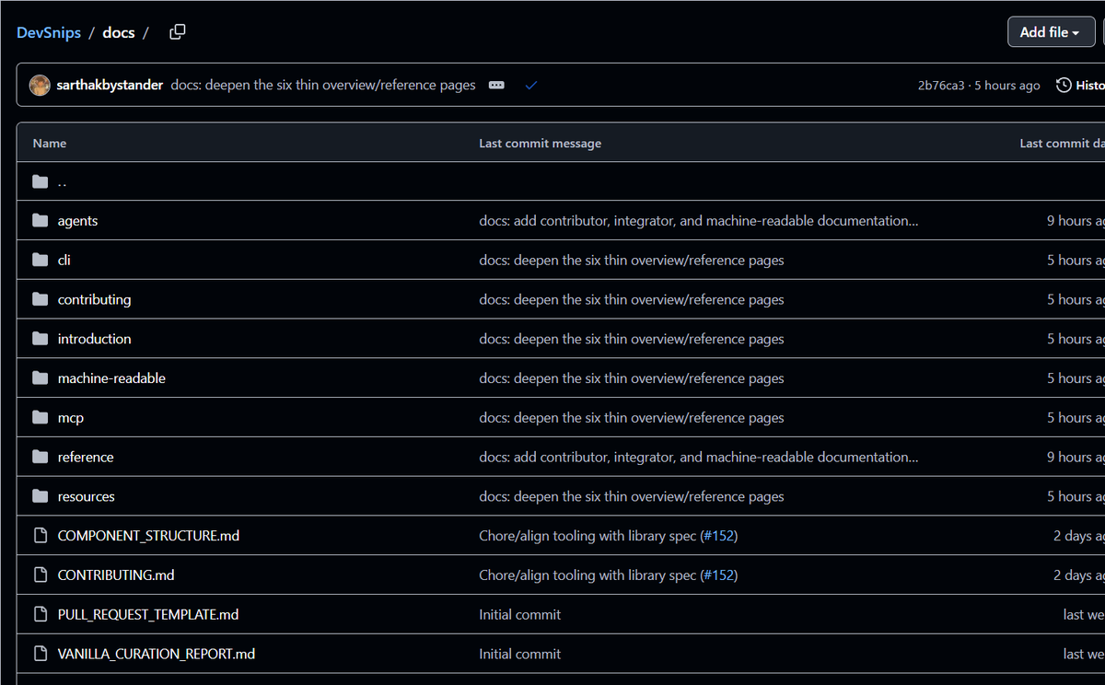Open VANILLA_CURATION_REPORT.md file
Screen dimensions: 1105x685
(157, 654)
